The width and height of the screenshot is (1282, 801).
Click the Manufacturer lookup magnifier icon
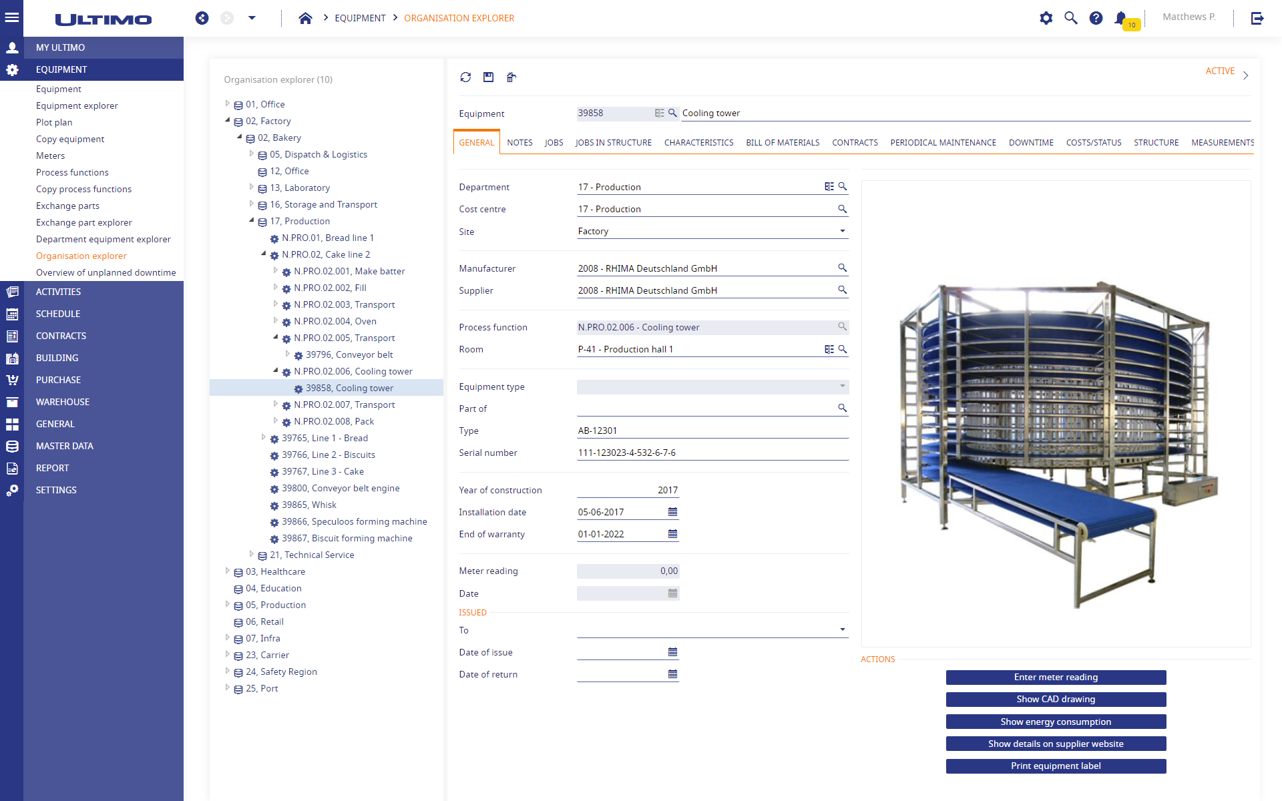coord(843,268)
